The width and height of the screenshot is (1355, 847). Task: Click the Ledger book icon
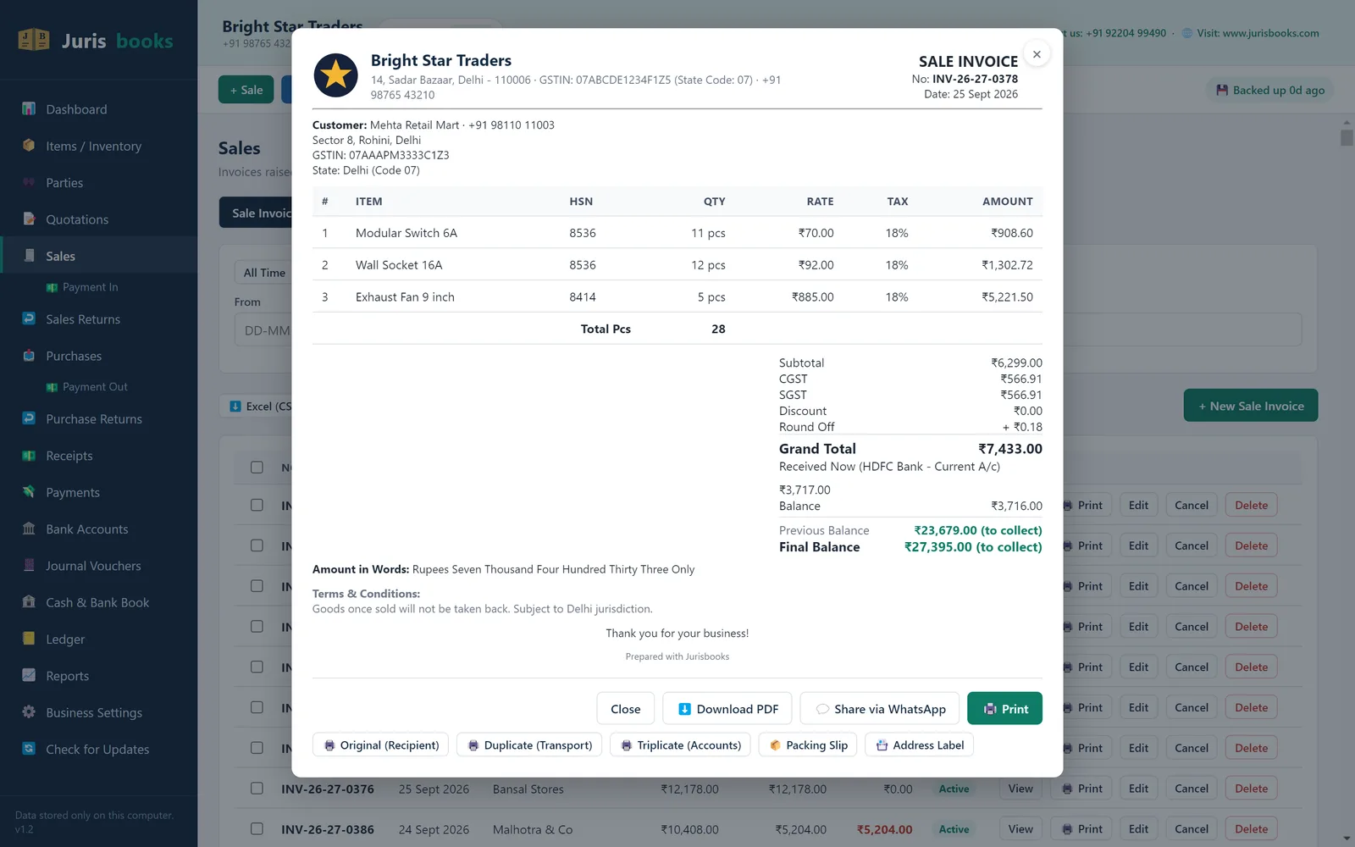[x=29, y=639]
